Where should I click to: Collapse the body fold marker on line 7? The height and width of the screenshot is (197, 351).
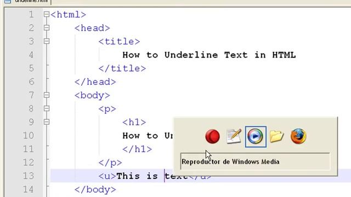pyautogui.click(x=47, y=95)
